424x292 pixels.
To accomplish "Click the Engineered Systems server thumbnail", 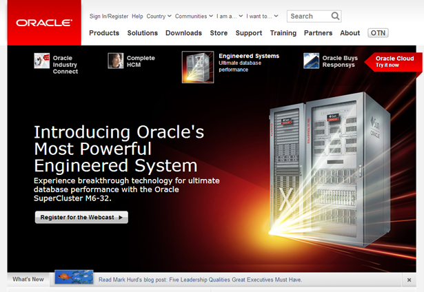I will [198, 67].
